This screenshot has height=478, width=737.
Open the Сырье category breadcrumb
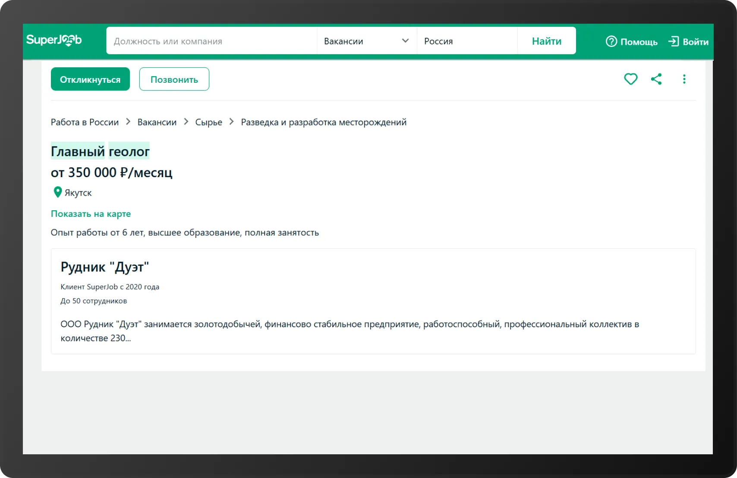point(208,122)
